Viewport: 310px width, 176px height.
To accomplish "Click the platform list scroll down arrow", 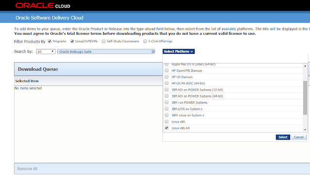I will (x=305, y=129).
